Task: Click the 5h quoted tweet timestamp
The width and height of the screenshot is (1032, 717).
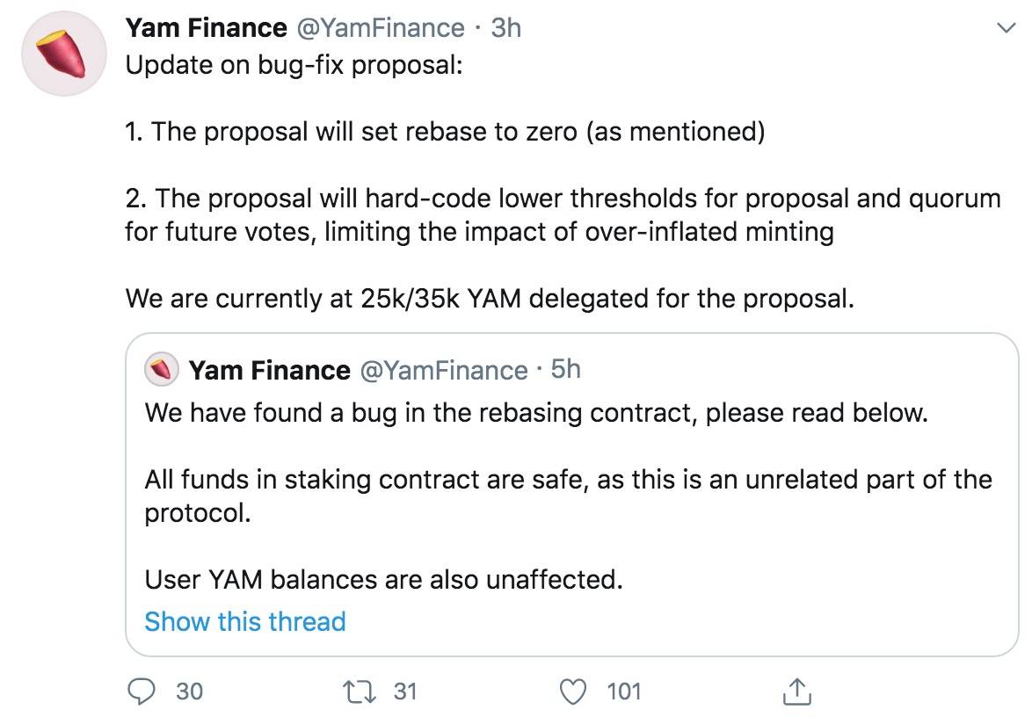Action: tap(566, 370)
